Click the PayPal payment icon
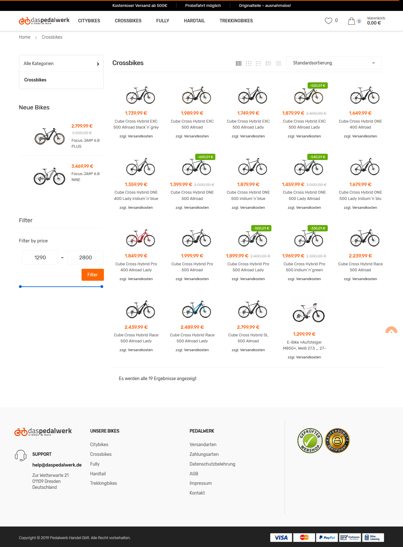403x547 pixels. (x=327, y=538)
